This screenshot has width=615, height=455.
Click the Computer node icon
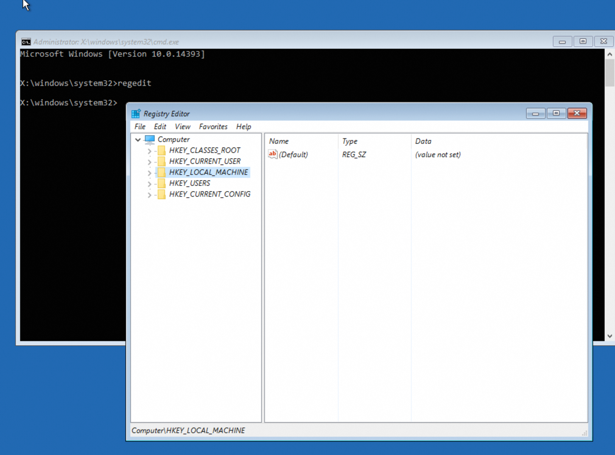[x=150, y=139]
